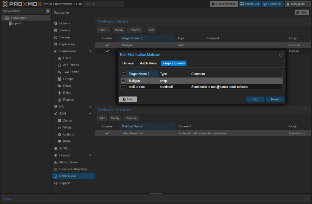Screen dimensions: 312x204
Task: Open Options via its gear icon
Action: click(56, 23)
